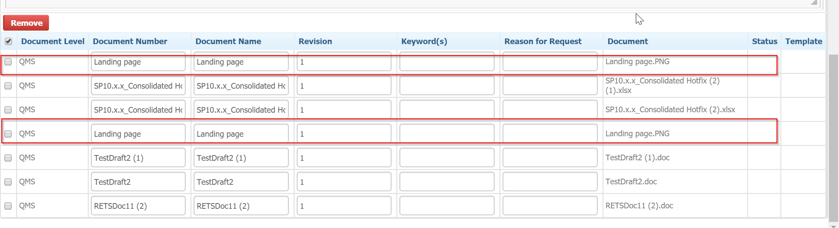This screenshot has height=228, width=839.
Task: Check the box for the first Landing page row
Action: 8,62
